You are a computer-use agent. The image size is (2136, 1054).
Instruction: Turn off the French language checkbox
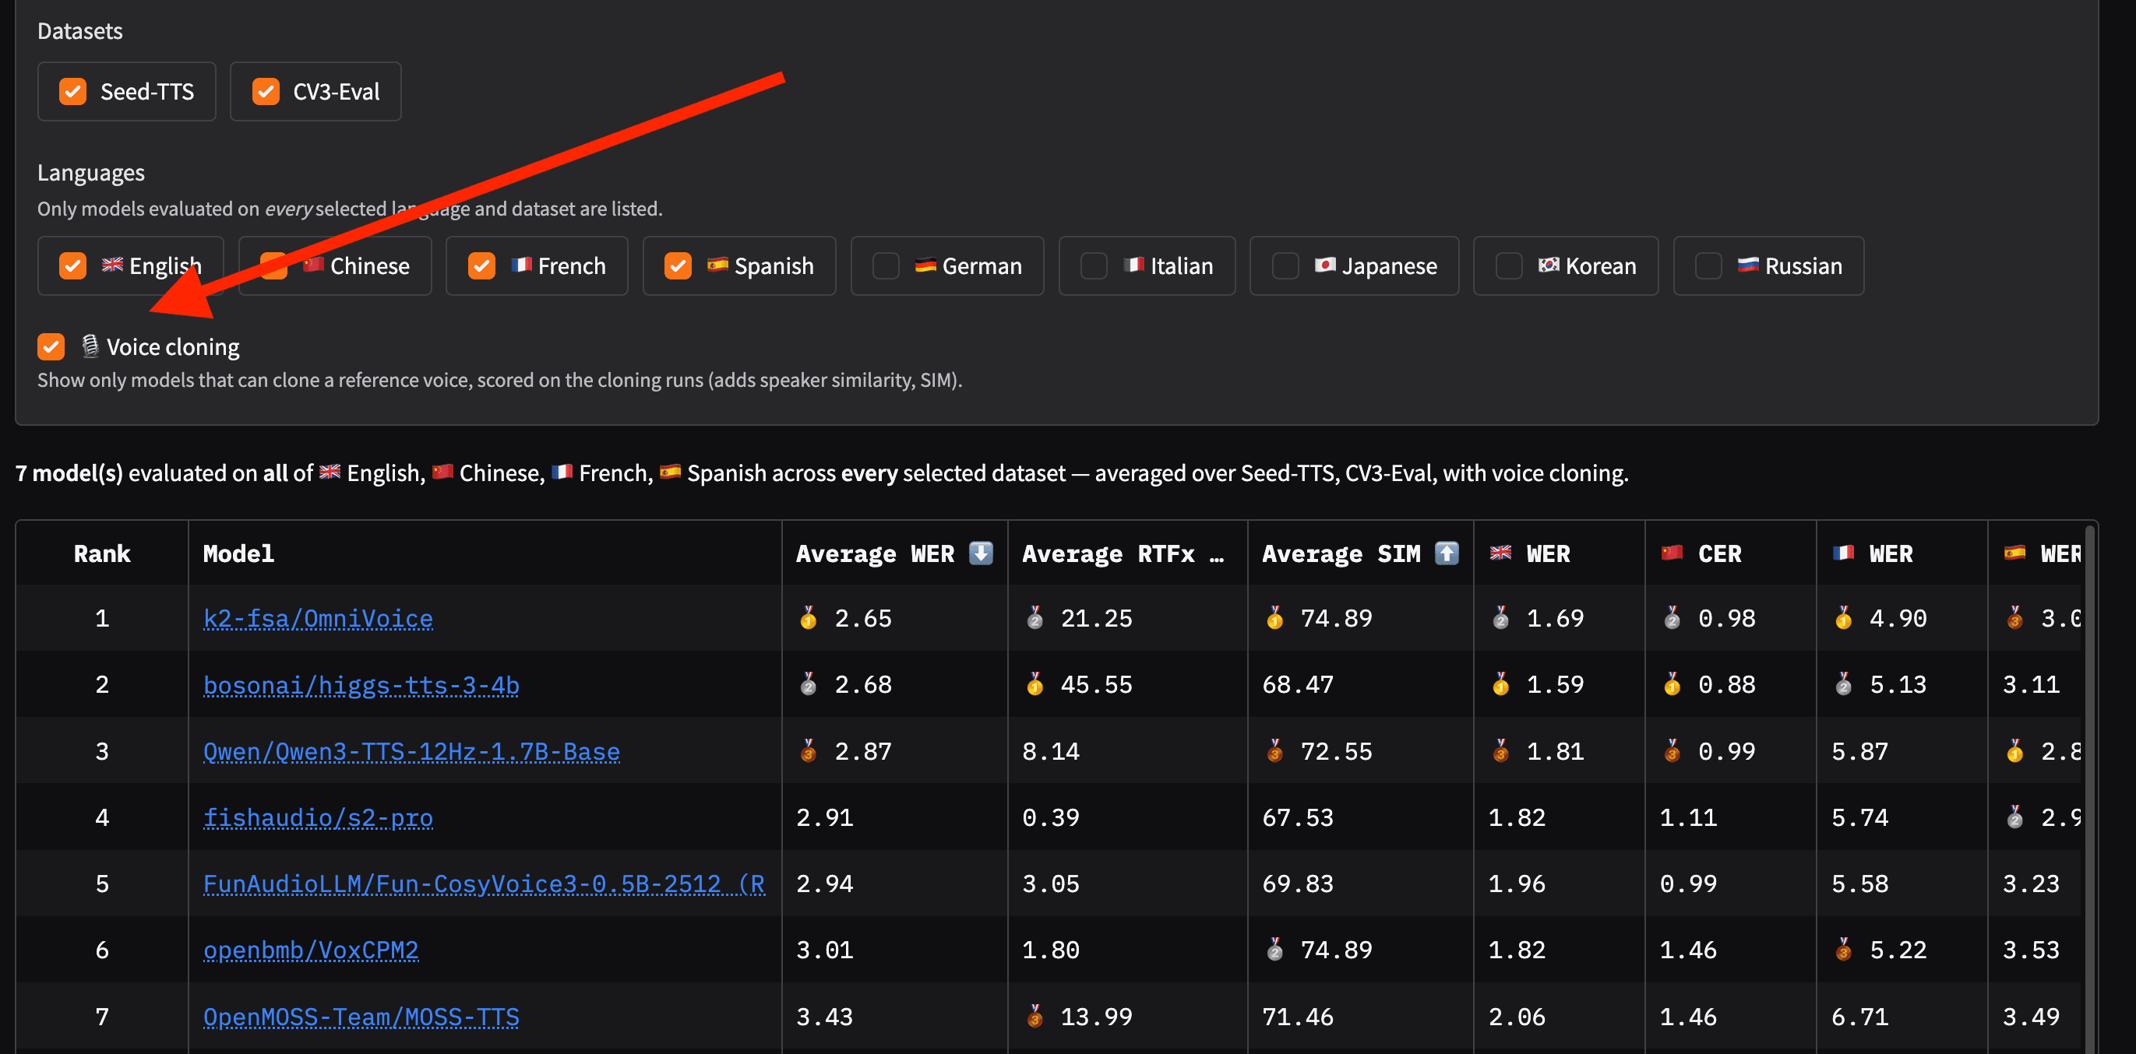pyautogui.click(x=481, y=266)
